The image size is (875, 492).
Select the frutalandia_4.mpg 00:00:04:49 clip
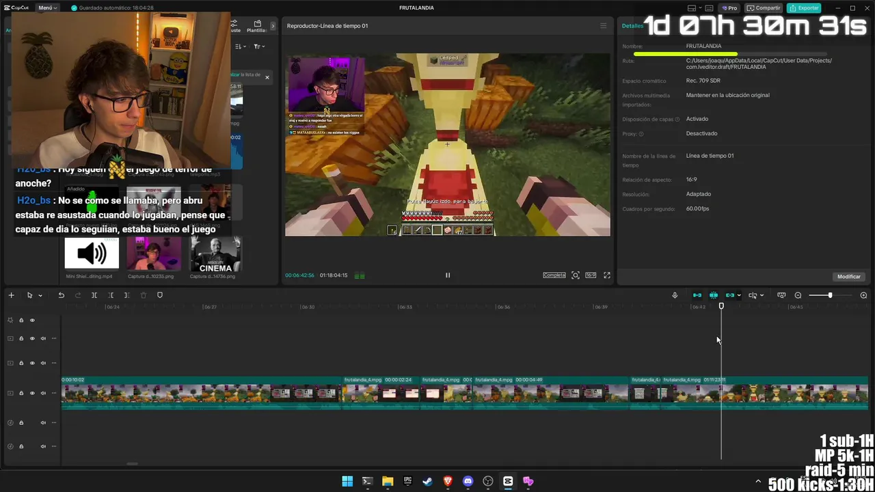(550, 393)
